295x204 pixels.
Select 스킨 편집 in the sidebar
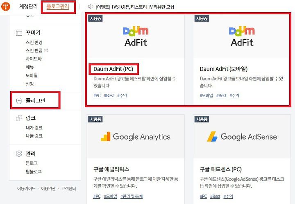pyautogui.click(x=34, y=50)
